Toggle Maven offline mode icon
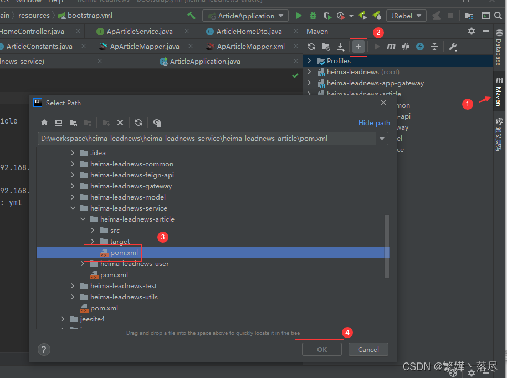507x378 pixels. click(420, 47)
